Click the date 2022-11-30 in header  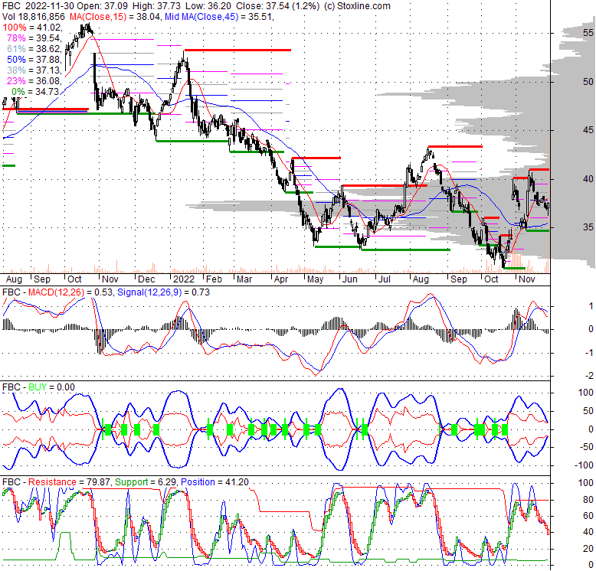pyautogui.click(x=50, y=6)
